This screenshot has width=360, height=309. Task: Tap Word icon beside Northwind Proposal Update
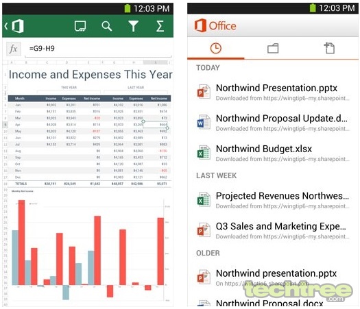[x=204, y=122]
